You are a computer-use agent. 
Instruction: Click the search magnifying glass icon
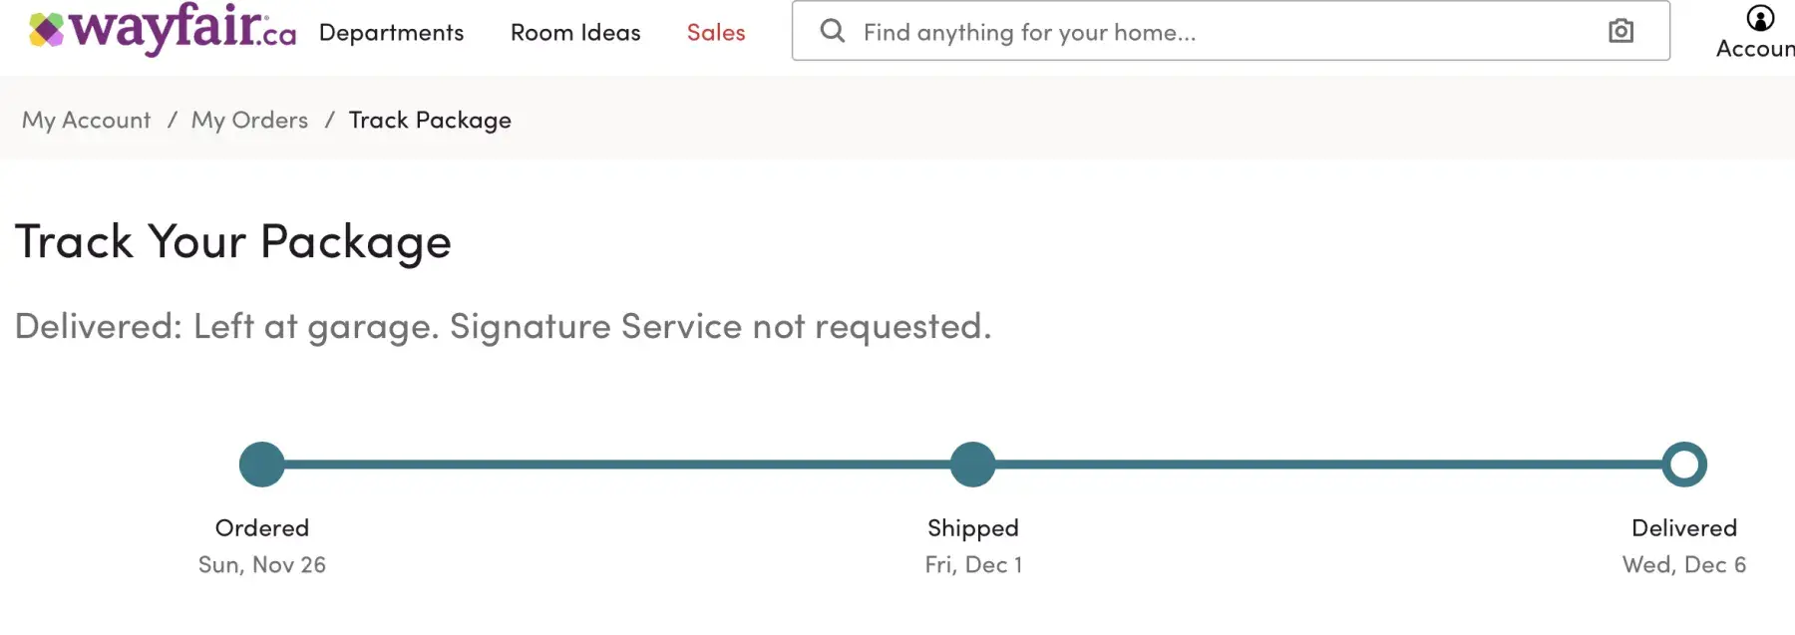click(833, 31)
